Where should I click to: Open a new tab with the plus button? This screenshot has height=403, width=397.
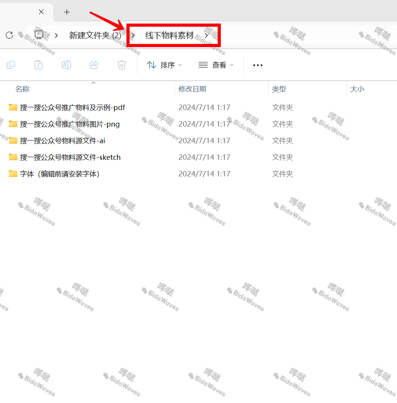[66, 12]
